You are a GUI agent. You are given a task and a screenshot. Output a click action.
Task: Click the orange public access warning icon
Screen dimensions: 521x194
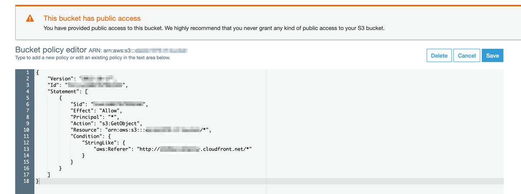pos(30,18)
